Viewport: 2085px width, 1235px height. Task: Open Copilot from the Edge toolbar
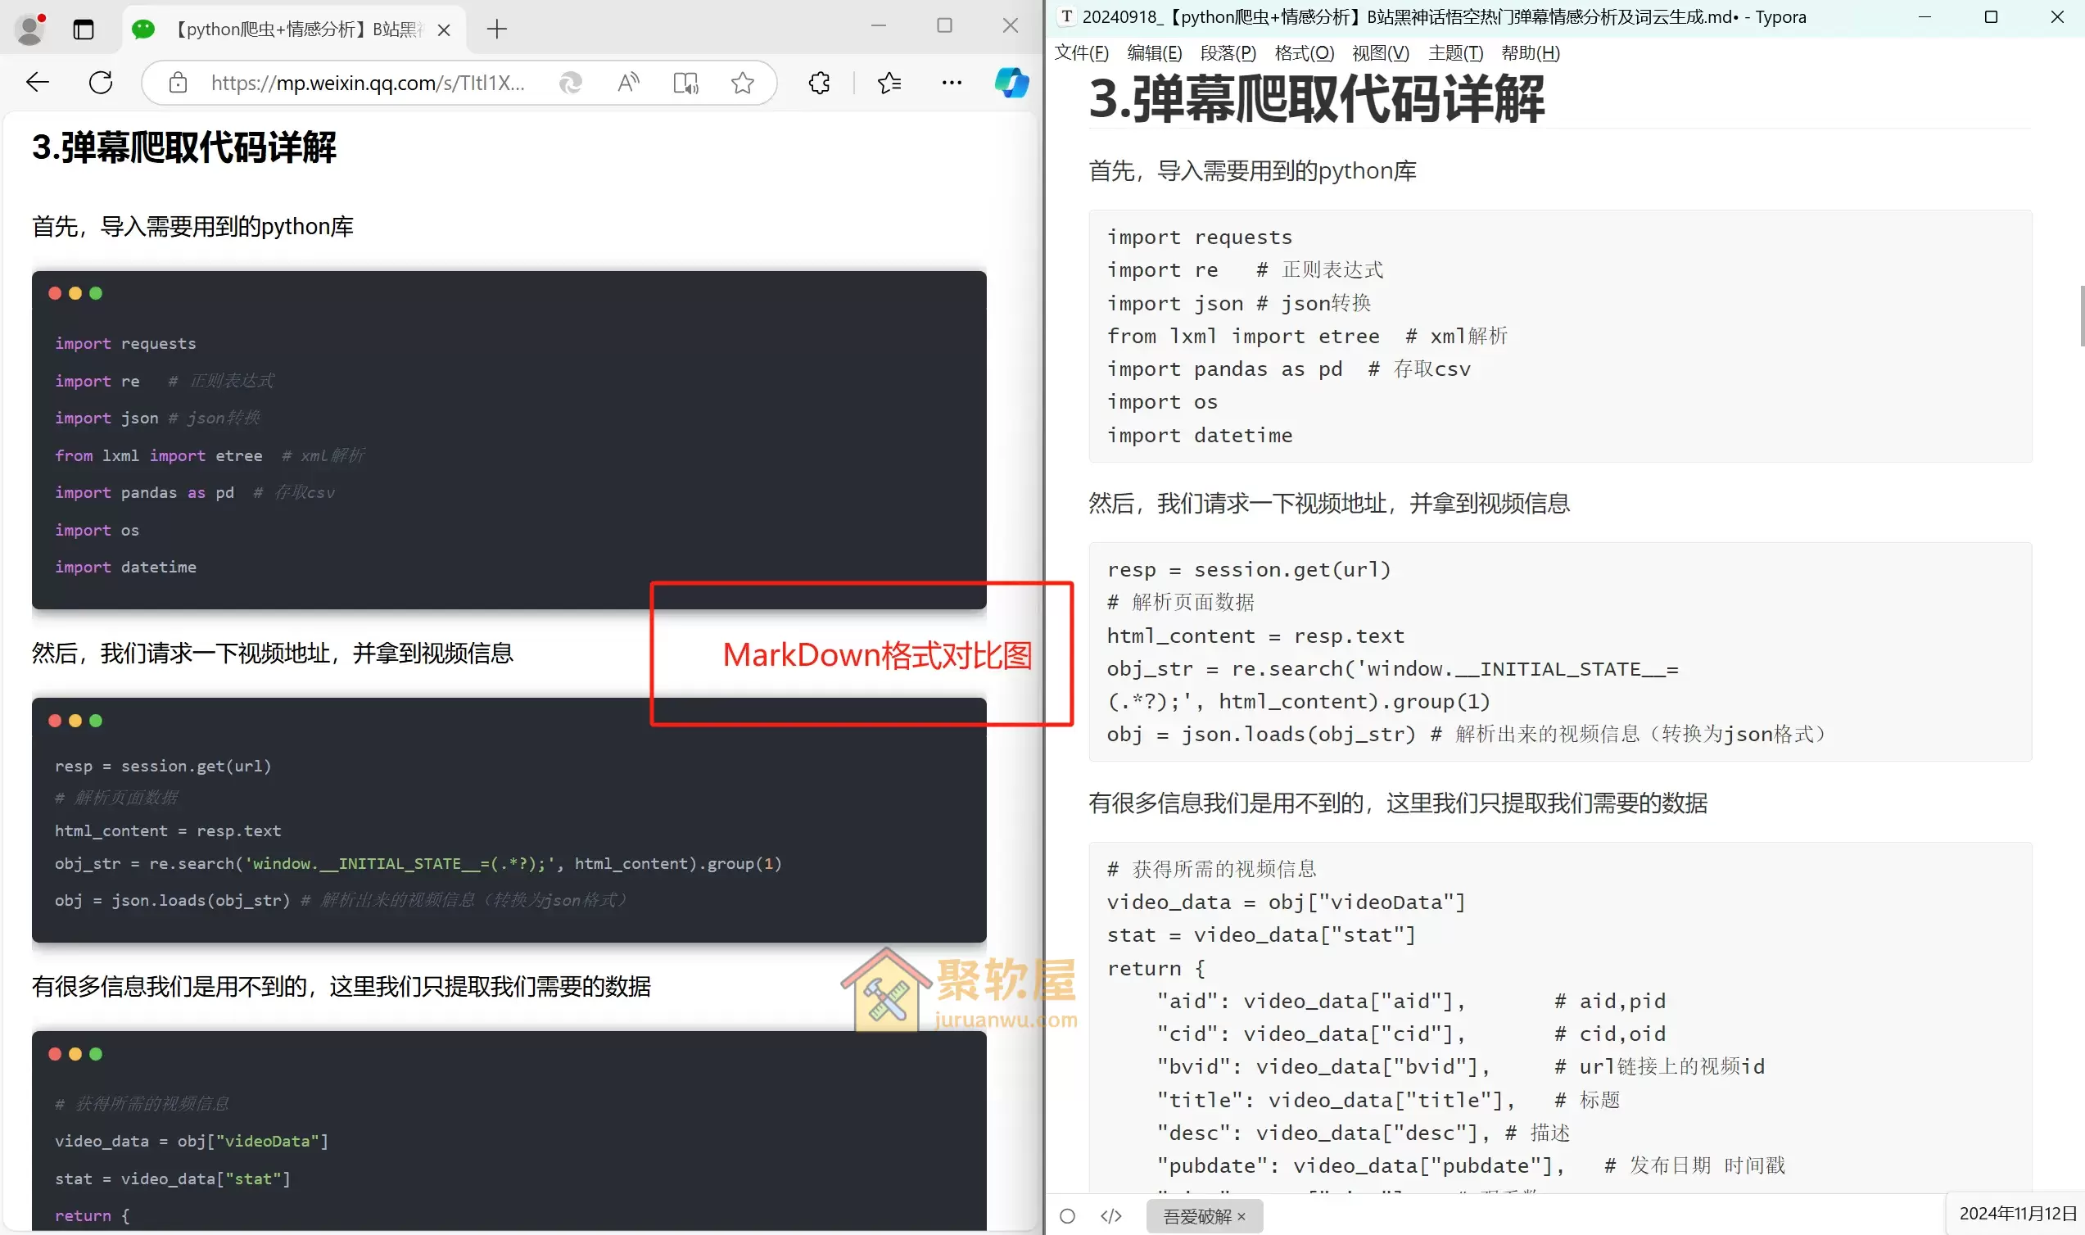[x=1011, y=83]
